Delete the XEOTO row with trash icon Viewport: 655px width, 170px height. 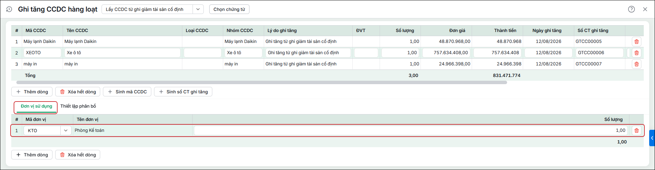[x=636, y=53]
